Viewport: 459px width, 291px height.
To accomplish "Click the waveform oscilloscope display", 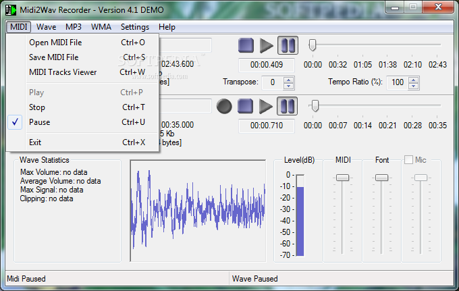I will [198, 211].
